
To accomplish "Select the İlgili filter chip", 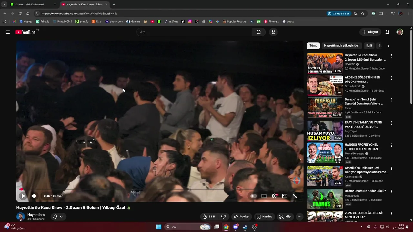I will (369, 46).
